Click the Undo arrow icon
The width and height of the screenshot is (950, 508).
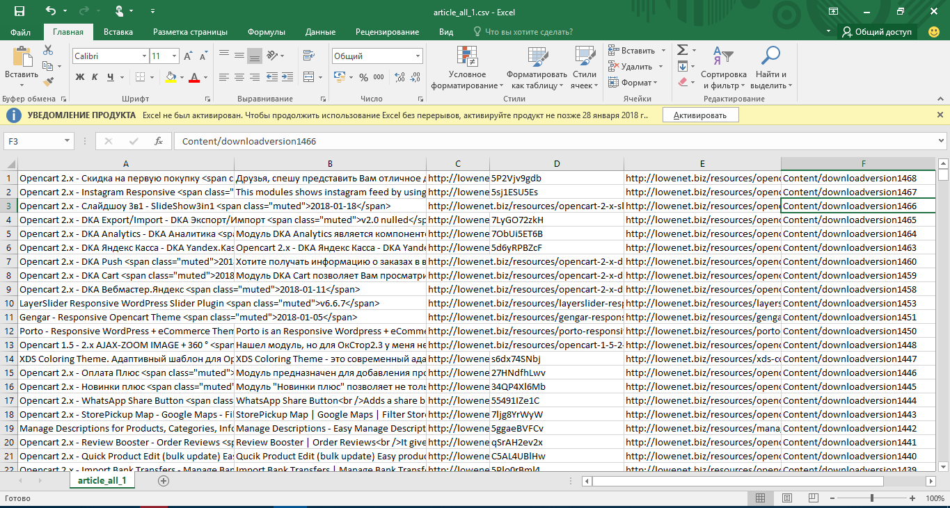tap(51, 11)
